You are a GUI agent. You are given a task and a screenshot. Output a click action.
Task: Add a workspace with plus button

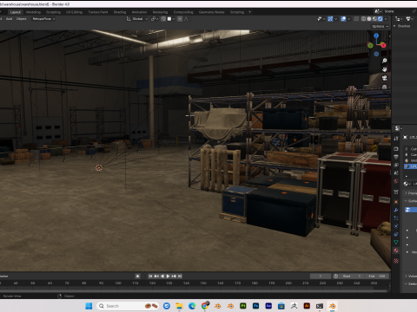tap(249, 12)
